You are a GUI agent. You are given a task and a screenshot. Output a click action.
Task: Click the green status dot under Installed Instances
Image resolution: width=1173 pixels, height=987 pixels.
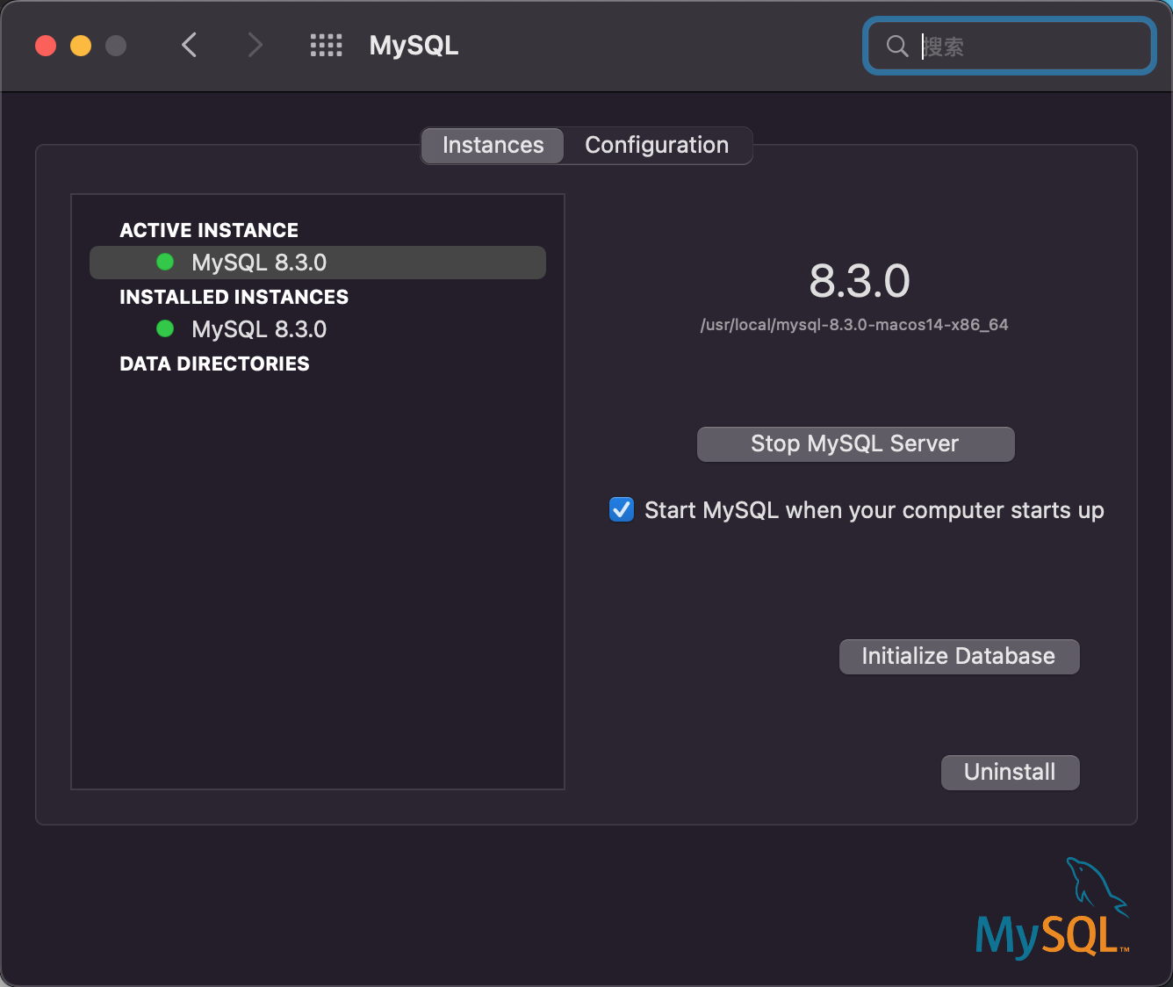point(165,328)
